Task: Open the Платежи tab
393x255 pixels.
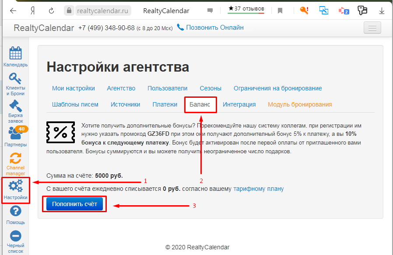Action: click(165, 104)
